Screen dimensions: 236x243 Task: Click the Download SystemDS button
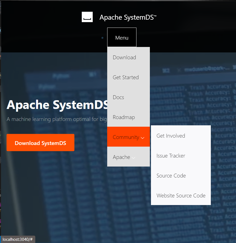(40, 143)
